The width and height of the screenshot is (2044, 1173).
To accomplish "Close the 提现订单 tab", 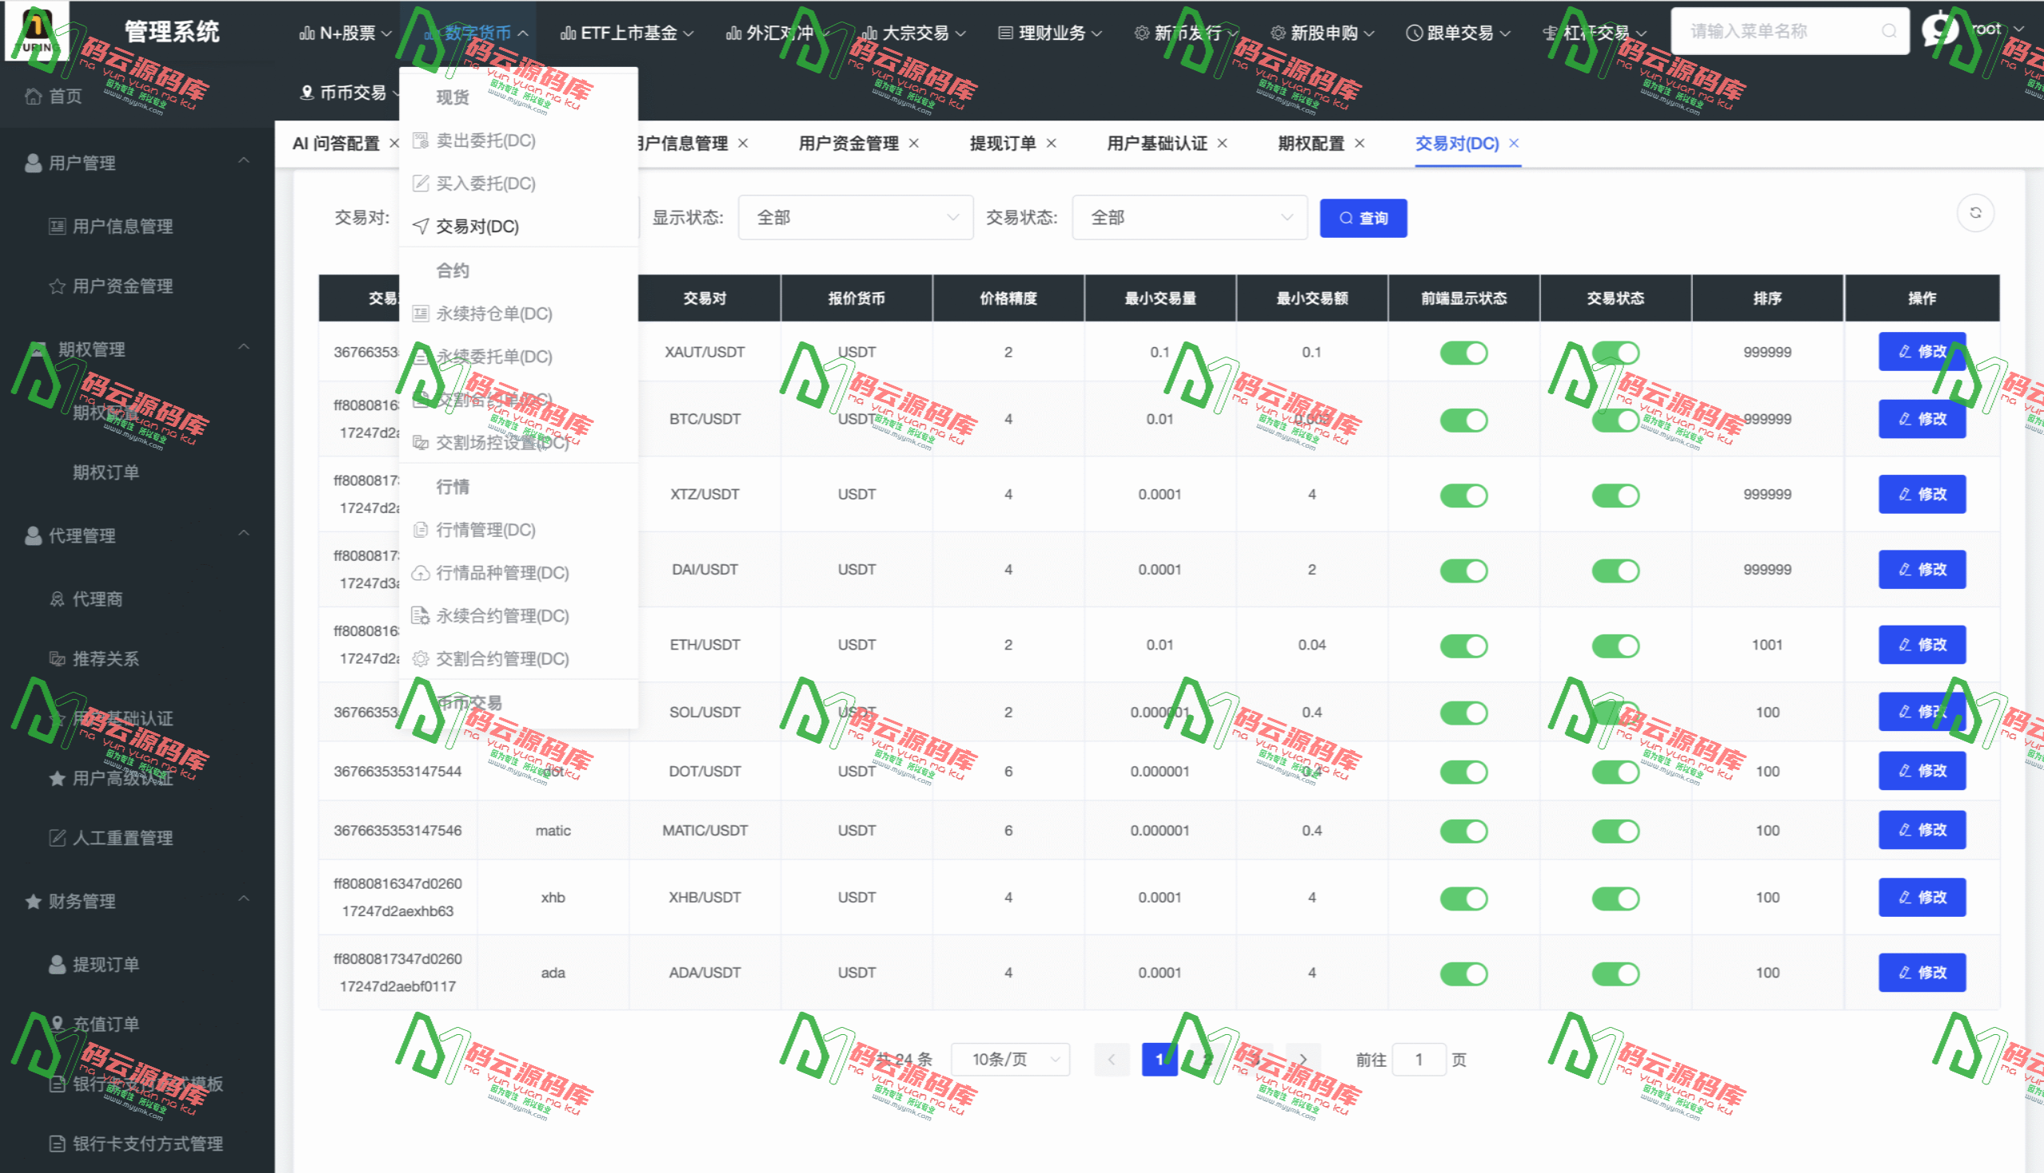I will click(x=1051, y=144).
